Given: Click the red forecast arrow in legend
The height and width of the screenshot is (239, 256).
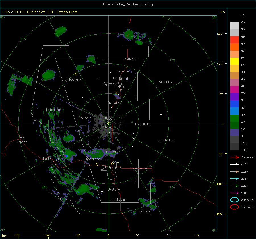Looking at the screenshot, I should pyautogui.click(x=234, y=157).
